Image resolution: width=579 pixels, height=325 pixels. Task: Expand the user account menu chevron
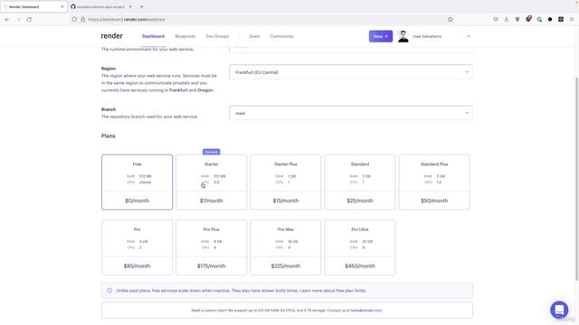pyautogui.click(x=469, y=36)
